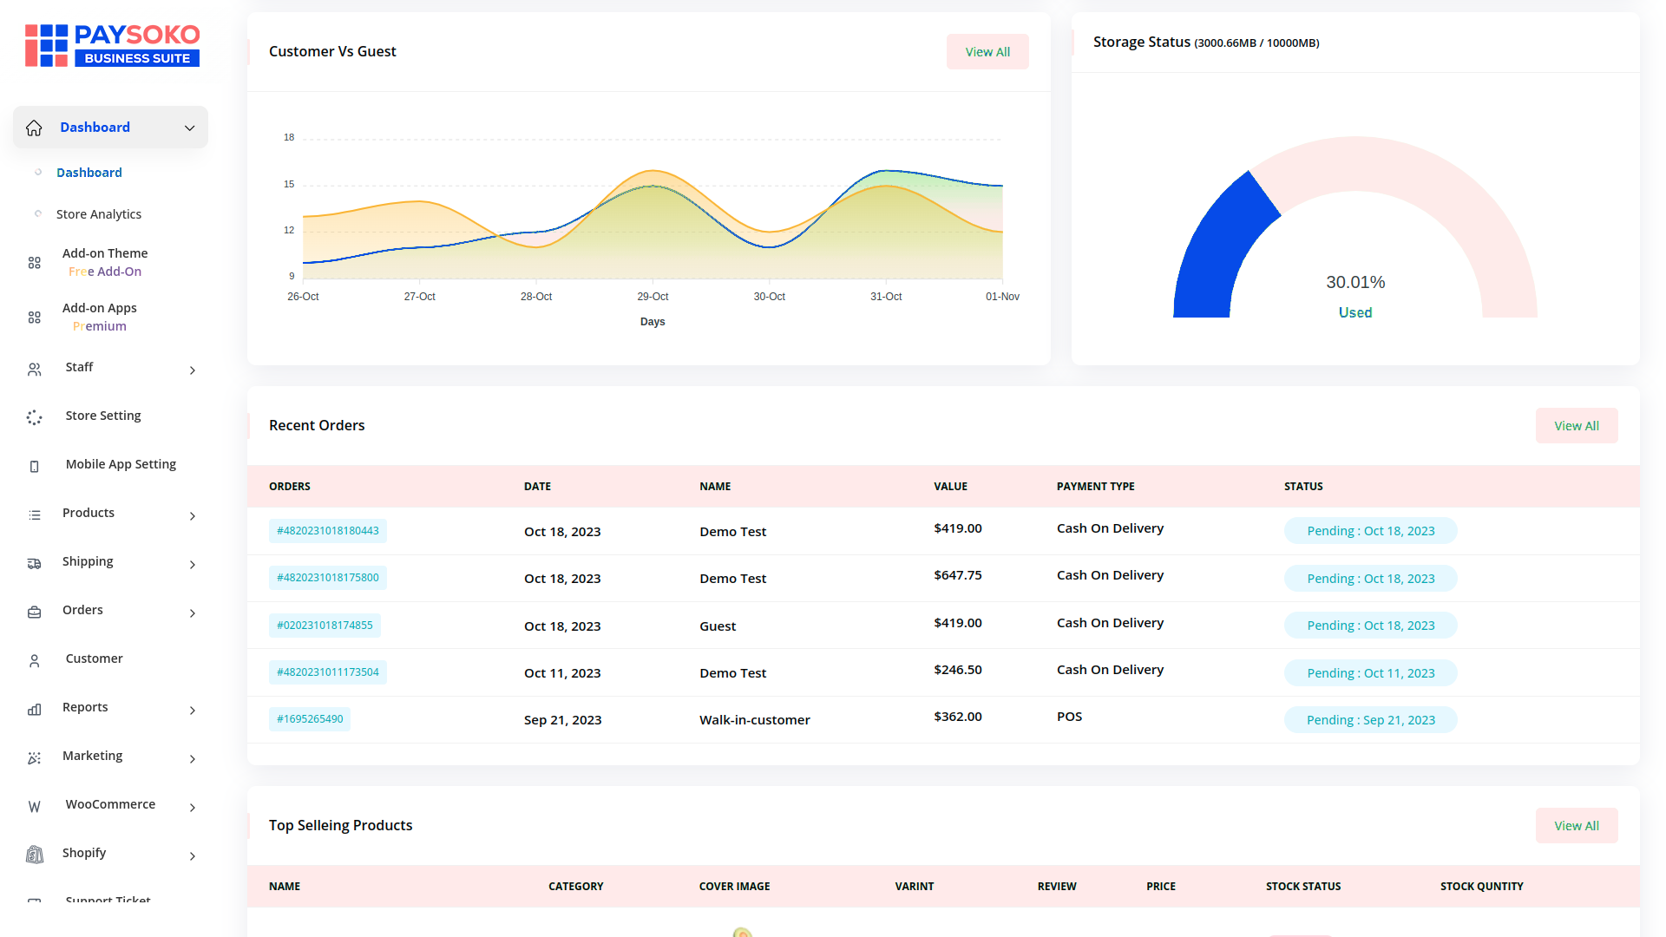View all Recent Orders
1666x937 pixels.
pos(1576,426)
